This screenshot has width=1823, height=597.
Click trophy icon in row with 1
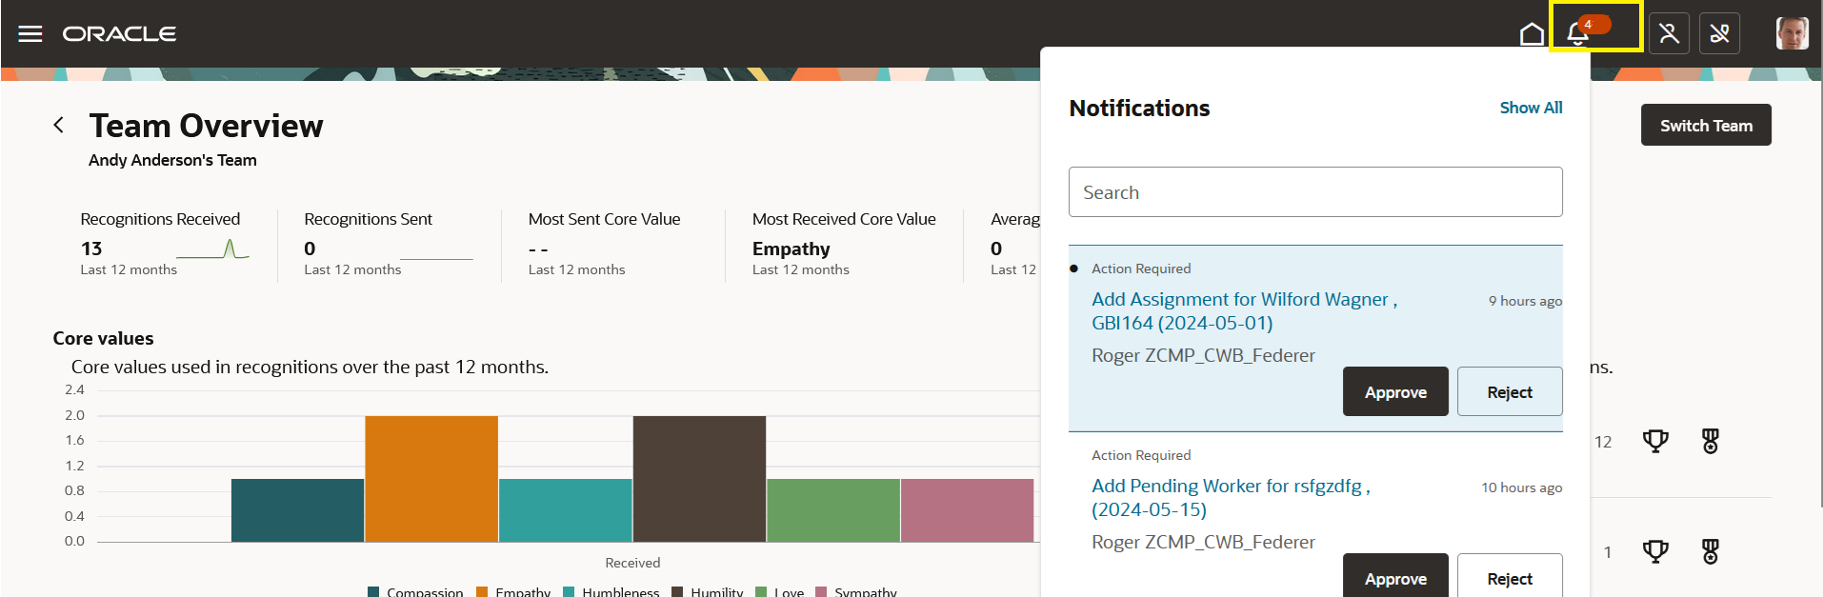point(1655,551)
